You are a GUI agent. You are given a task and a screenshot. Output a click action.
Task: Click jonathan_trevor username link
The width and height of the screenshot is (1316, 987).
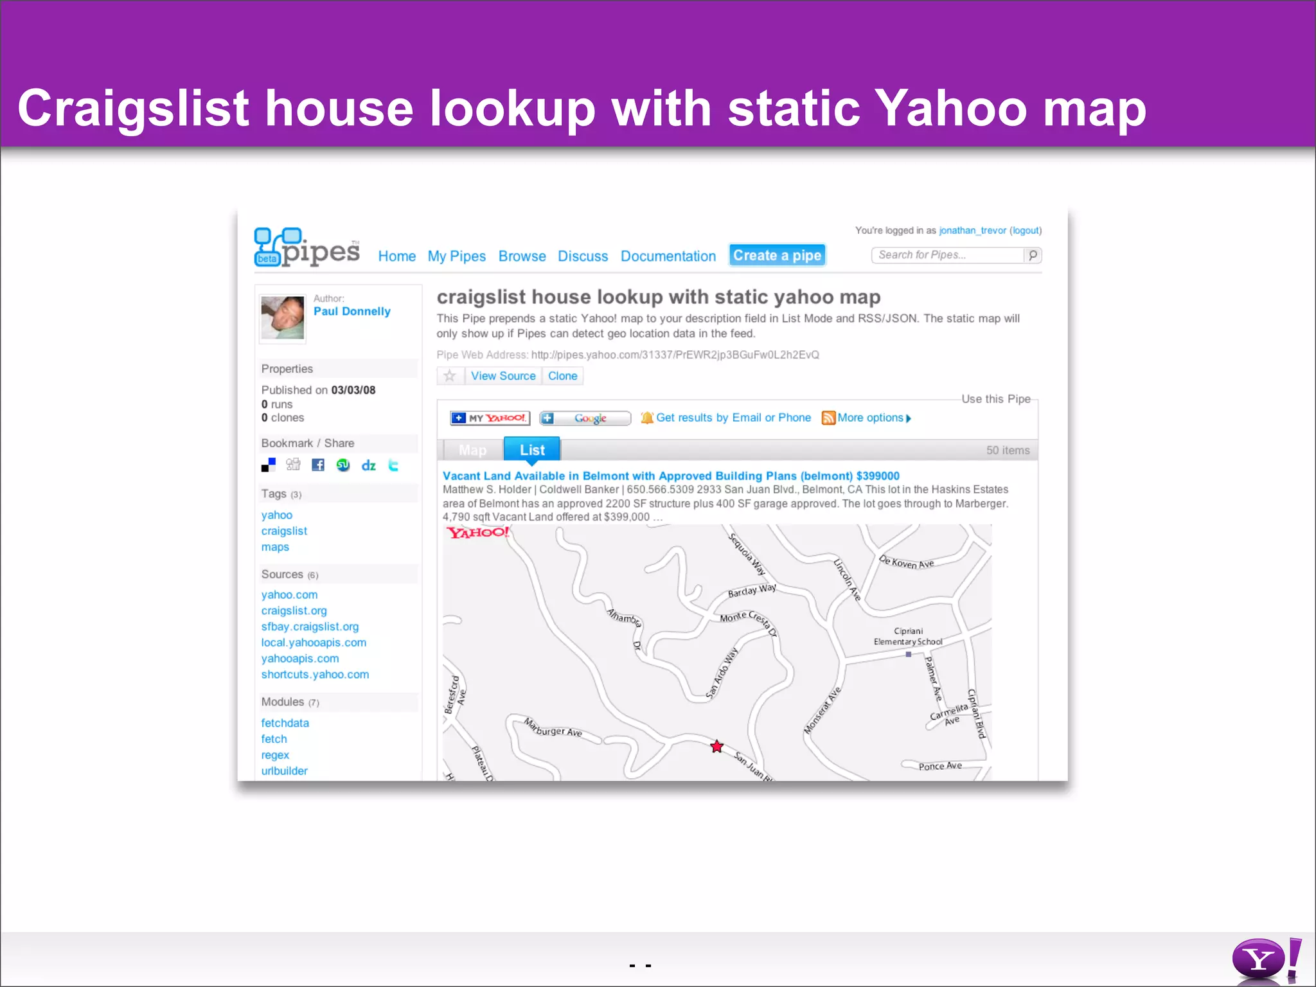[x=973, y=231]
